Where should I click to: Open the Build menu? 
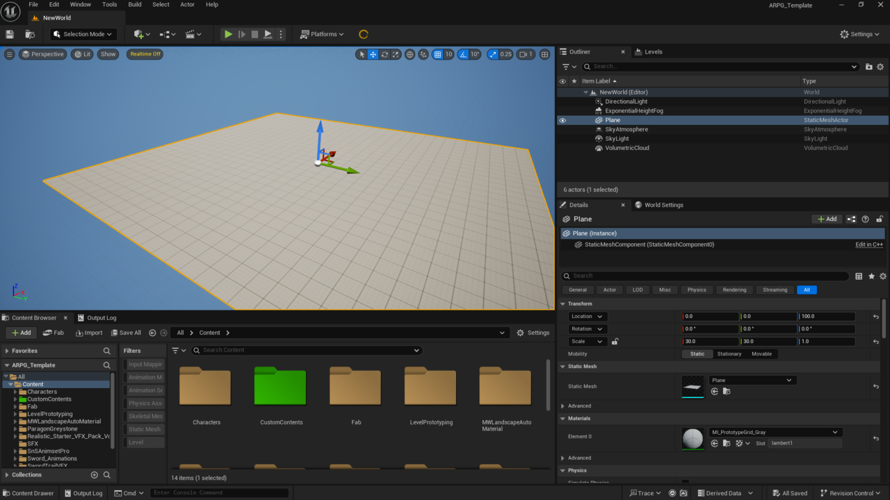coord(135,5)
